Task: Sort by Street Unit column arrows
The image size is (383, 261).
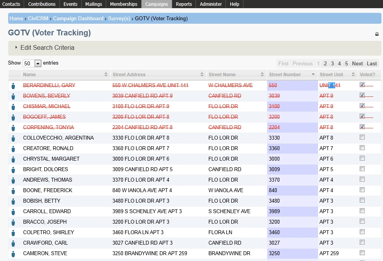Action: click(x=353, y=75)
